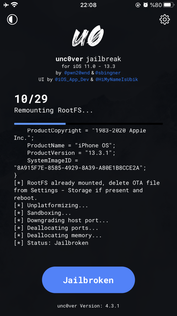Screen dimensions: 177x316
Task: Tap the airplane mode status icon
Action: (5, 5)
